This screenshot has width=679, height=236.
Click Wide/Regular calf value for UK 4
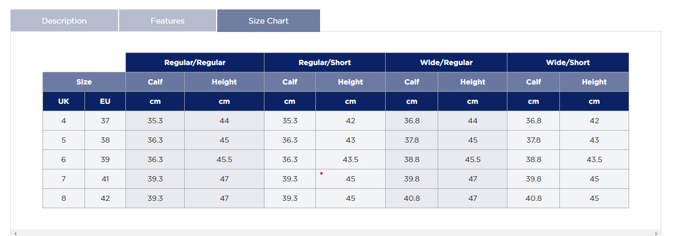(411, 121)
